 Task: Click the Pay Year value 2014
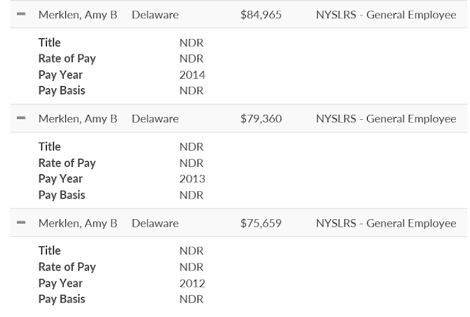pyautogui.click(x=192, y=75)
